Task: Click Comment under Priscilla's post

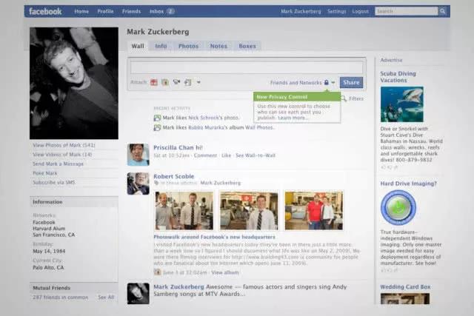Action: (205, 155)
